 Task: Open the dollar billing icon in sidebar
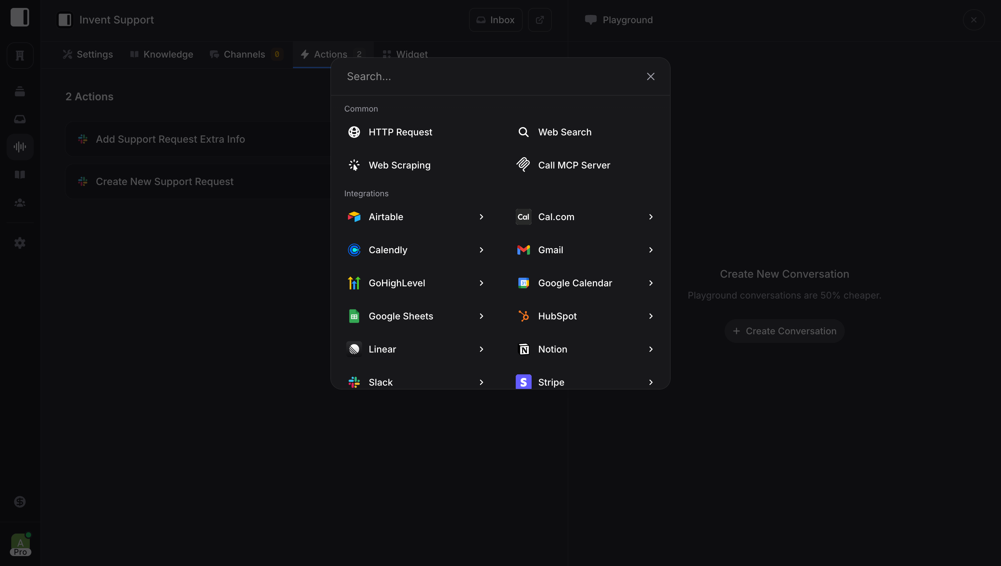[20, 502]
